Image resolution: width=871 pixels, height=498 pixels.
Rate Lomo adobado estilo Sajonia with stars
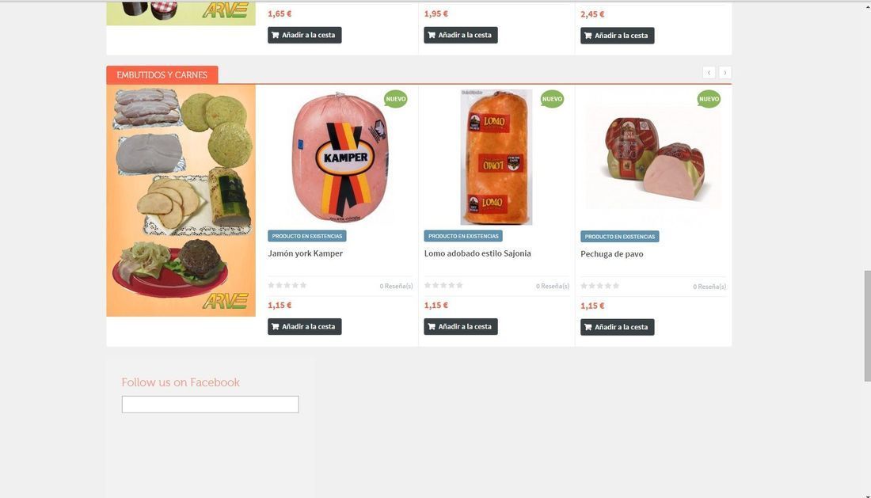(443, 285)
